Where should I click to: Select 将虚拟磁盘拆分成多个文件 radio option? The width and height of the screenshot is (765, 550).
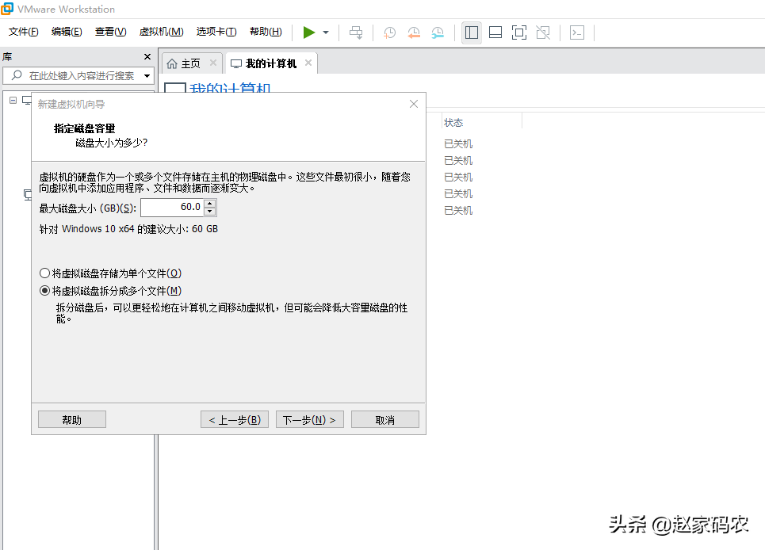[x=45, y=291]
